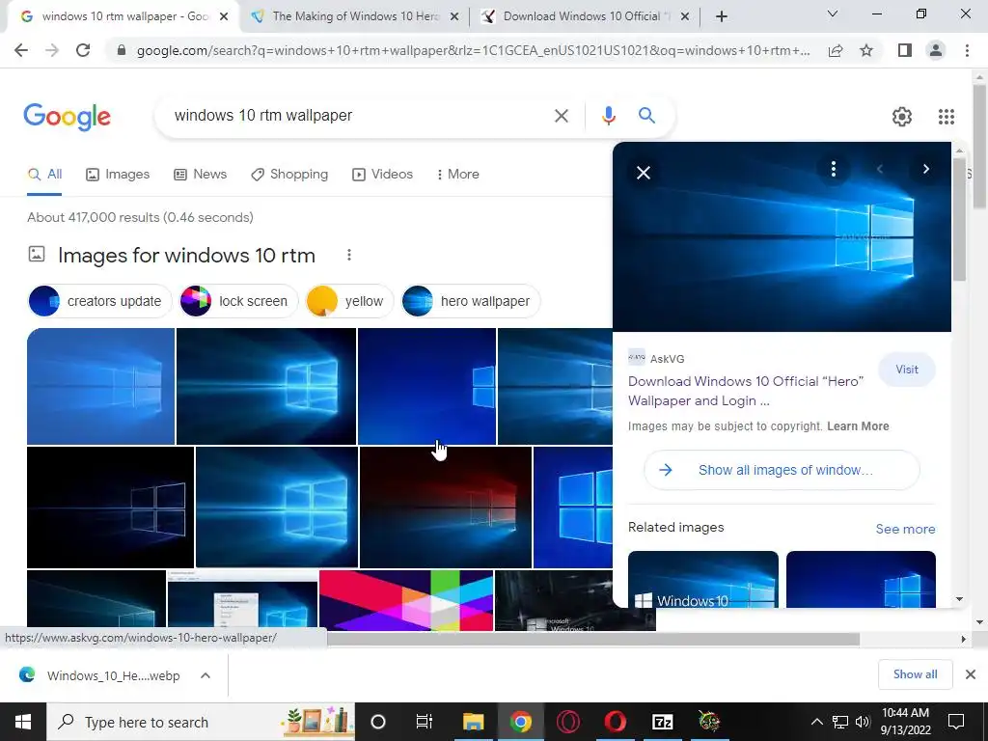Close the image preview panel
Image resolution: width=988 pixels, height=741 pixels.
[644, 173]
